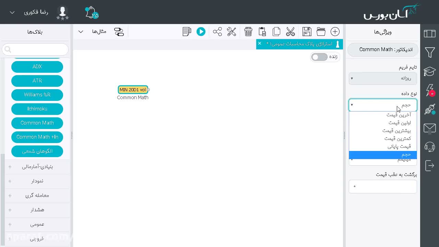Save the strategy with floppy disk icon

(307, 32)
